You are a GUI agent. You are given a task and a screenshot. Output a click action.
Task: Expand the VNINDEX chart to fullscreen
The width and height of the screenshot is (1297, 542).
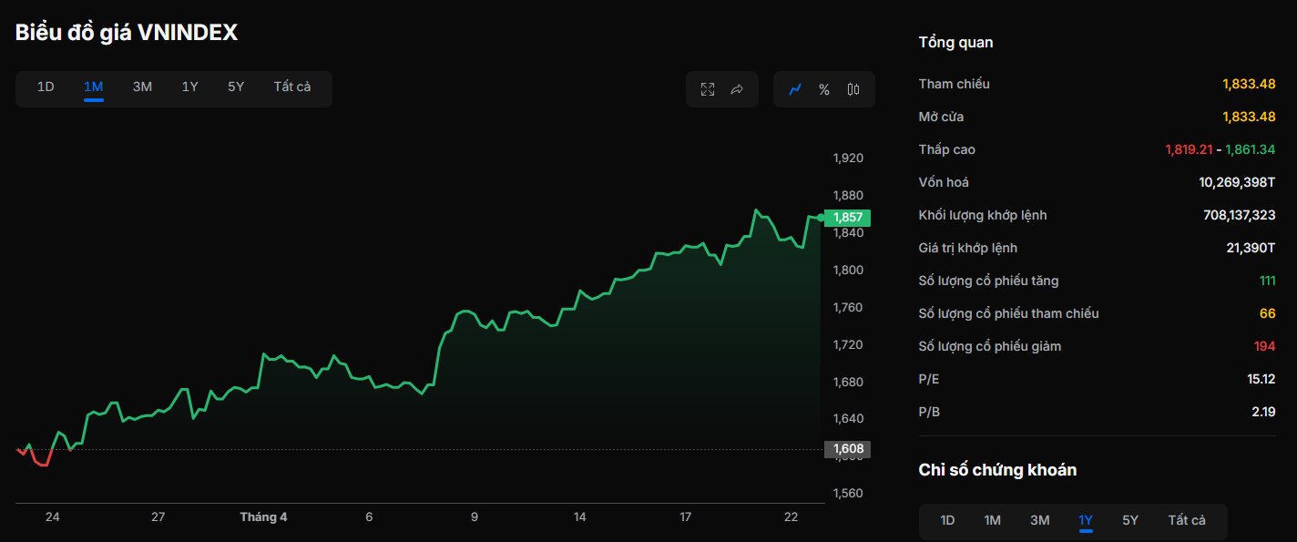click(708, 89)
